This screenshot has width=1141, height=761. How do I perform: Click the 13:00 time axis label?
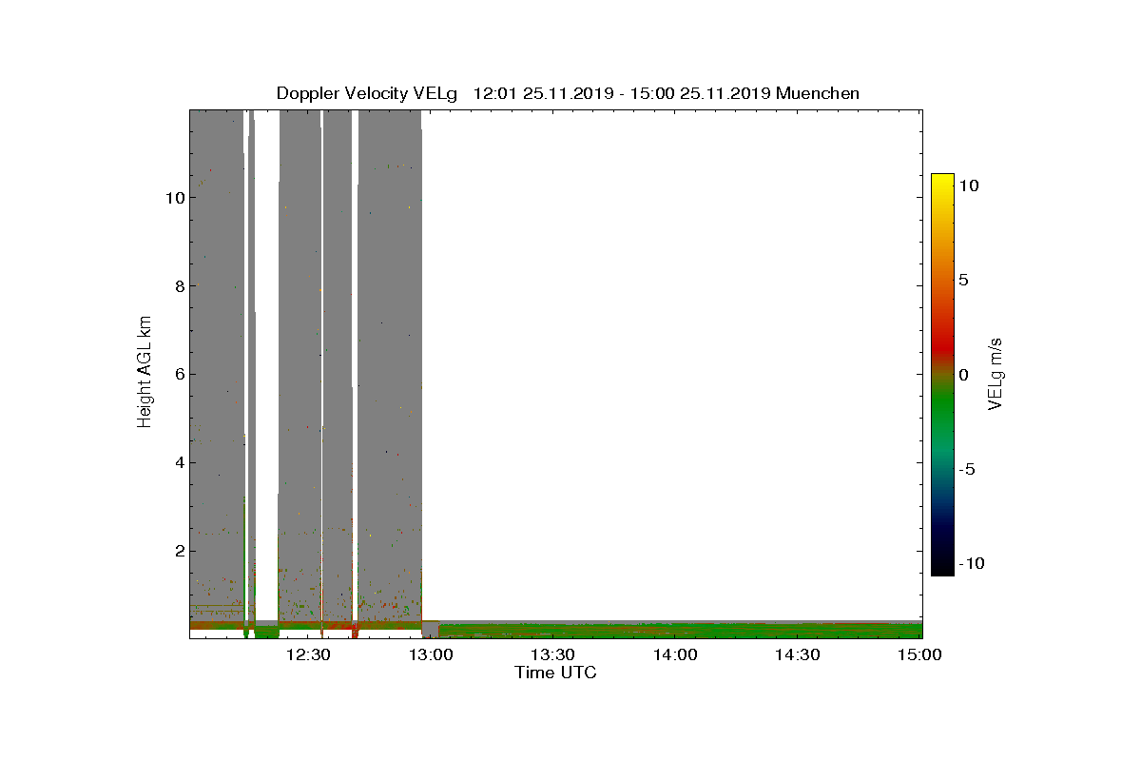tap(431, 654)
